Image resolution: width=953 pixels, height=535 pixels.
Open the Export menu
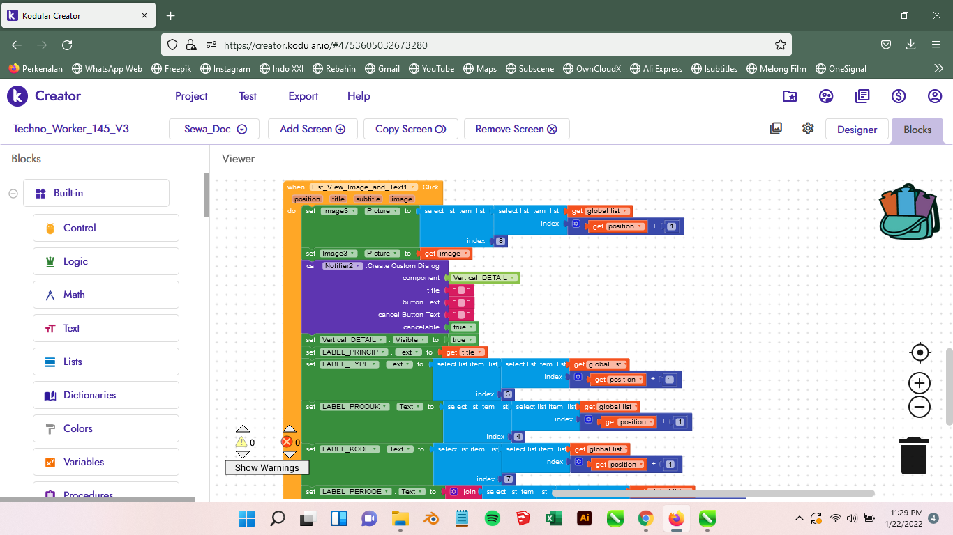(x=303, y=96)
